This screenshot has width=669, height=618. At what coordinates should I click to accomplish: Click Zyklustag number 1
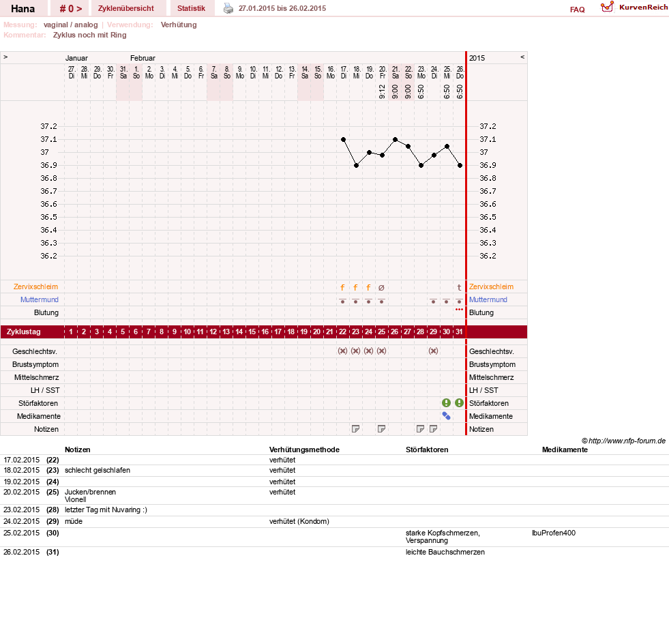(71, 332)
